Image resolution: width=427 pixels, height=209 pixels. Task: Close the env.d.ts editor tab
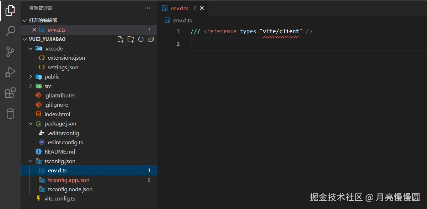coord(202,8)
